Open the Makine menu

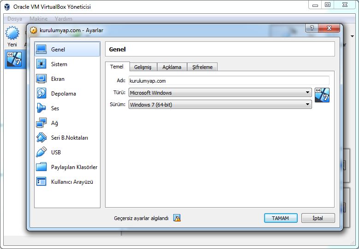[x=38, y=19]
